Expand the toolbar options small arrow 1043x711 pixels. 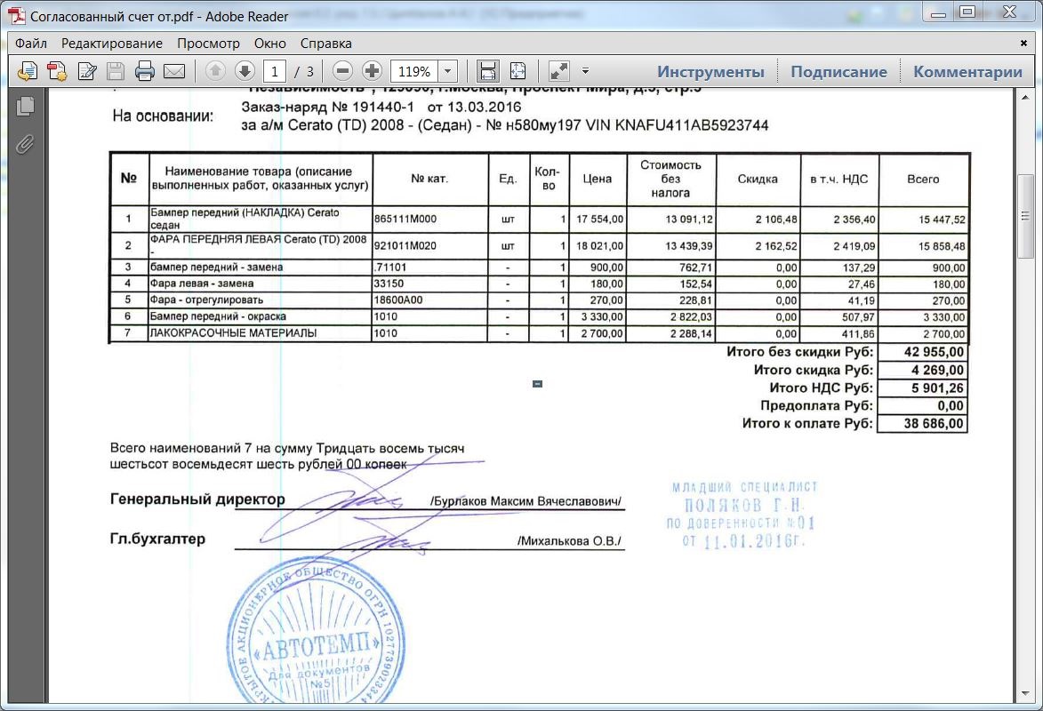[x=585, y=70]
